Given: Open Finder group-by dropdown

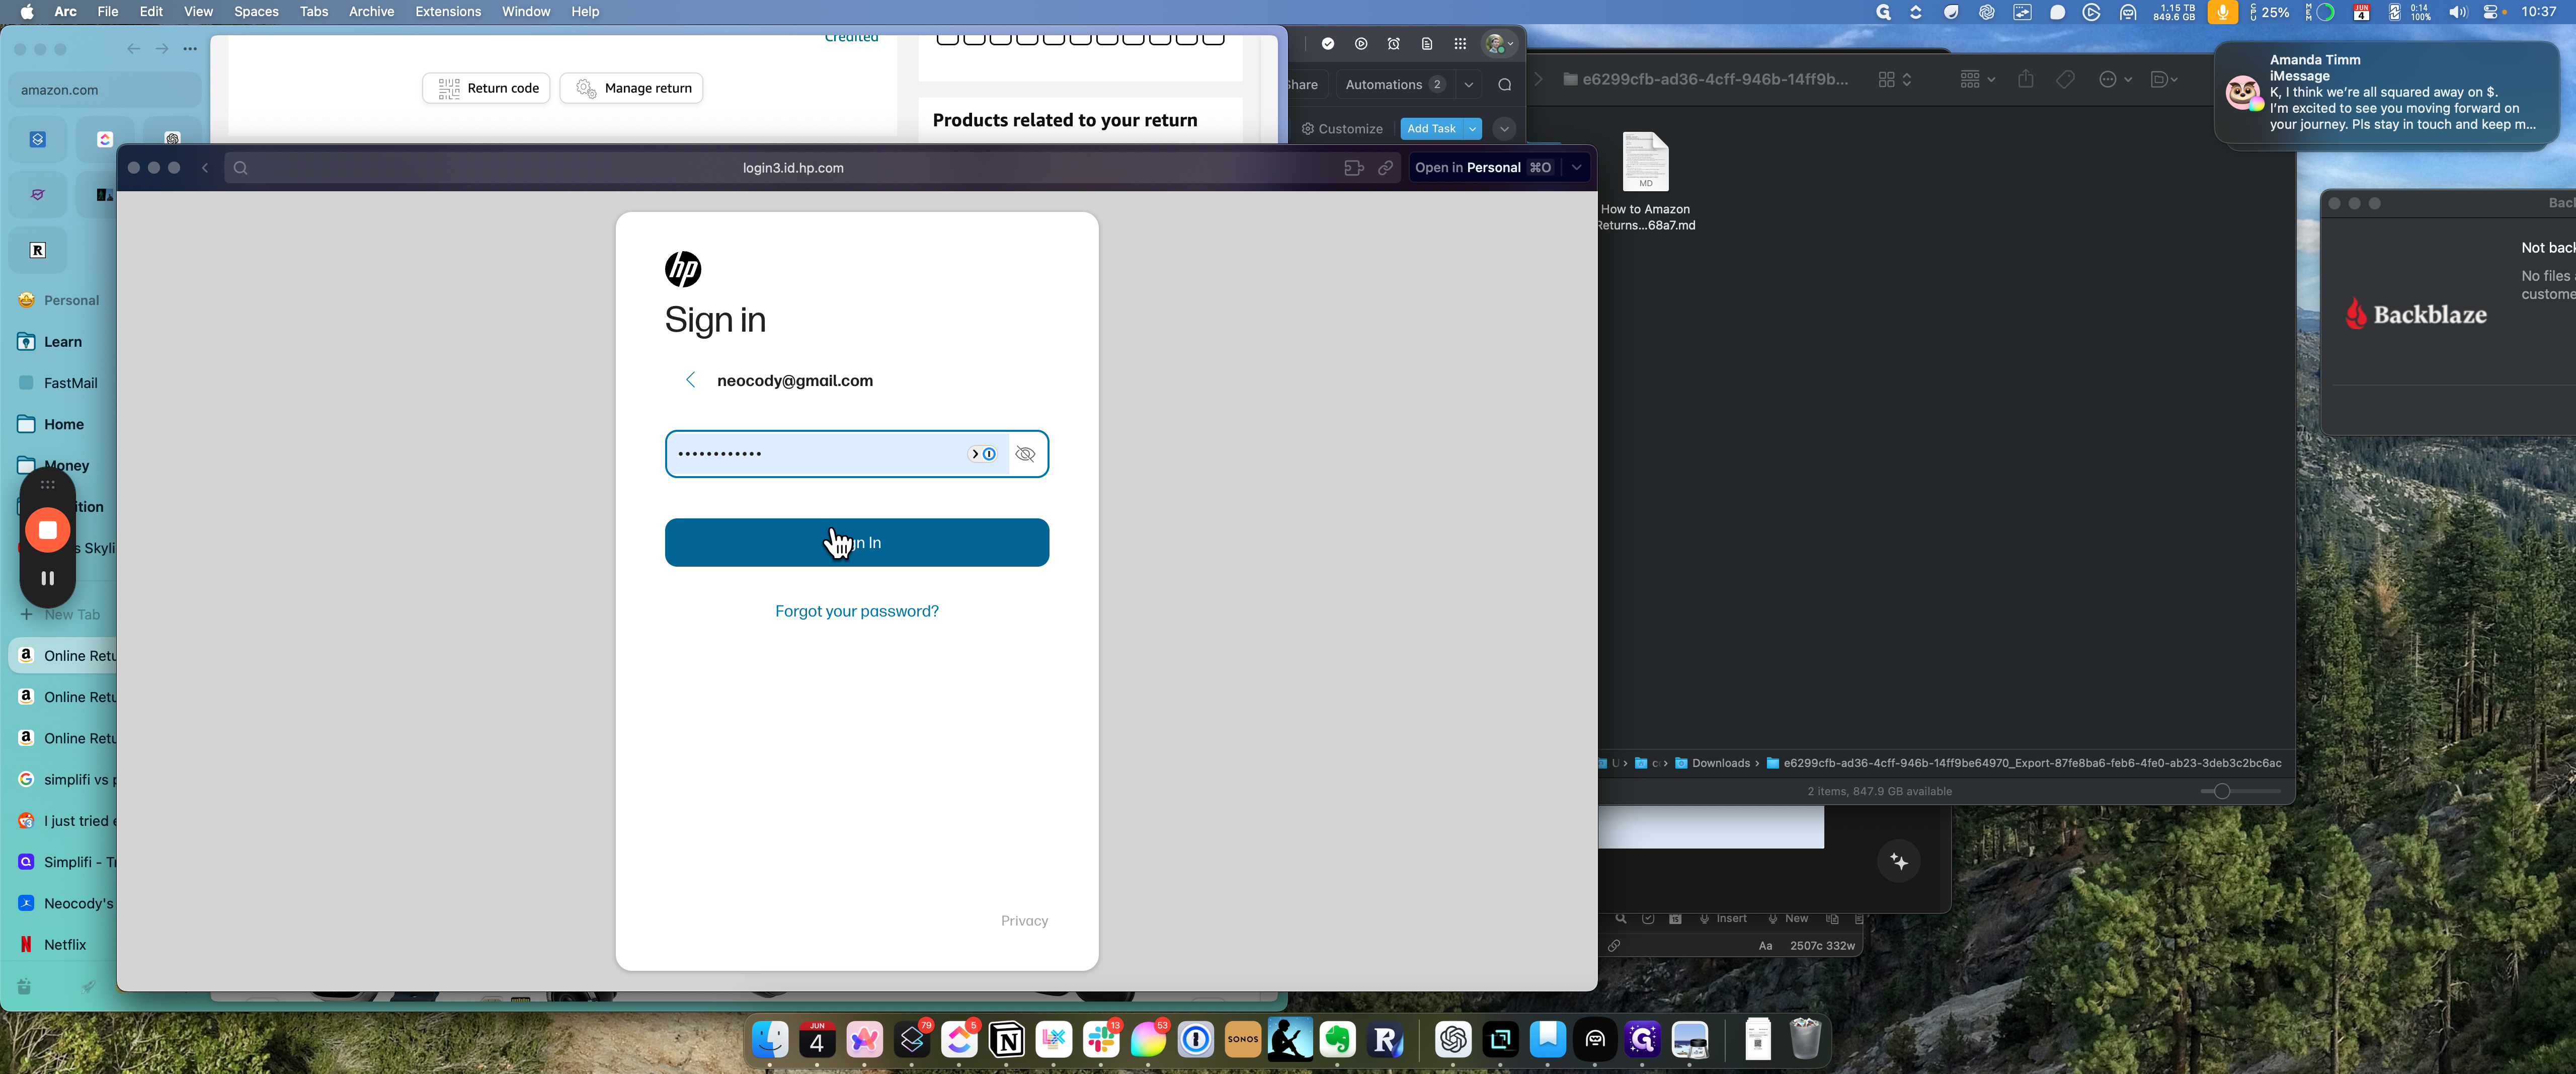Looking at the screenshot, I should pos(1977,80).
